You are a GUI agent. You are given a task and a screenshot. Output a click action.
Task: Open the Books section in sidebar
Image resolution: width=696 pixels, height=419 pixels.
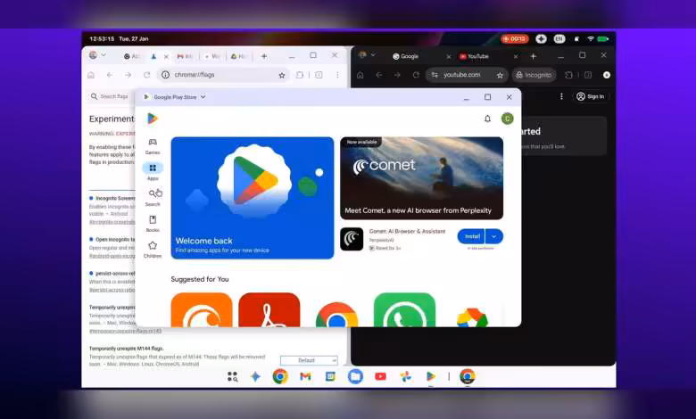[x=153, y=222]
